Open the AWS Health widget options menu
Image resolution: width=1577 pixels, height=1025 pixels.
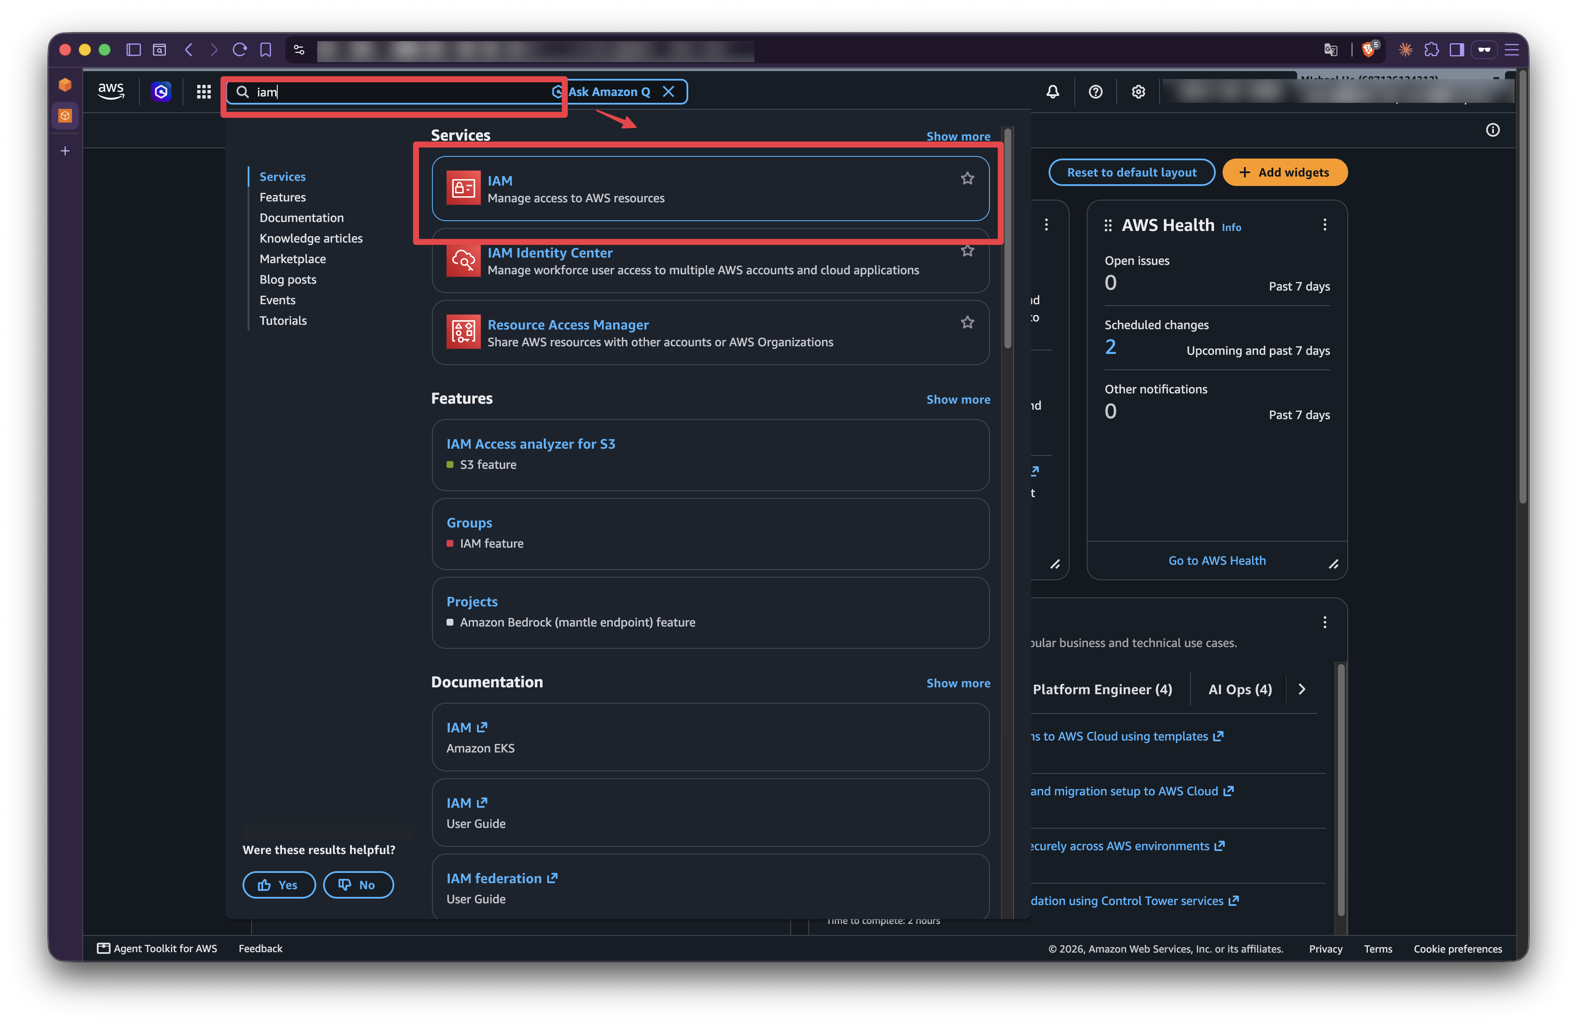pyautogui.click(x=1325, y=225)
